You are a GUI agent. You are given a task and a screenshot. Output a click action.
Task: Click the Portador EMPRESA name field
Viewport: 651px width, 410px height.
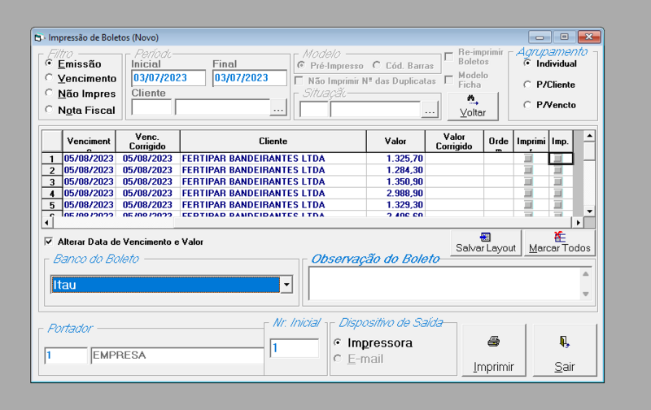pos(177,355)
